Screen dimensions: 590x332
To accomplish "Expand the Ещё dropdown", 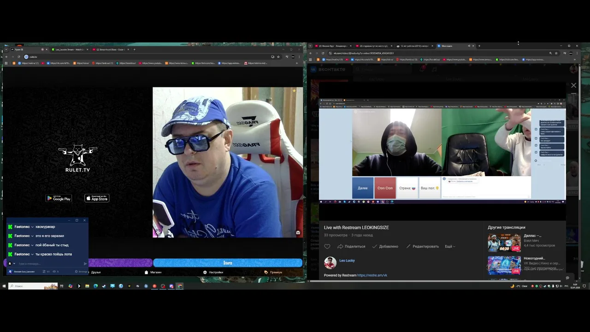I will (x=450, y=246).
